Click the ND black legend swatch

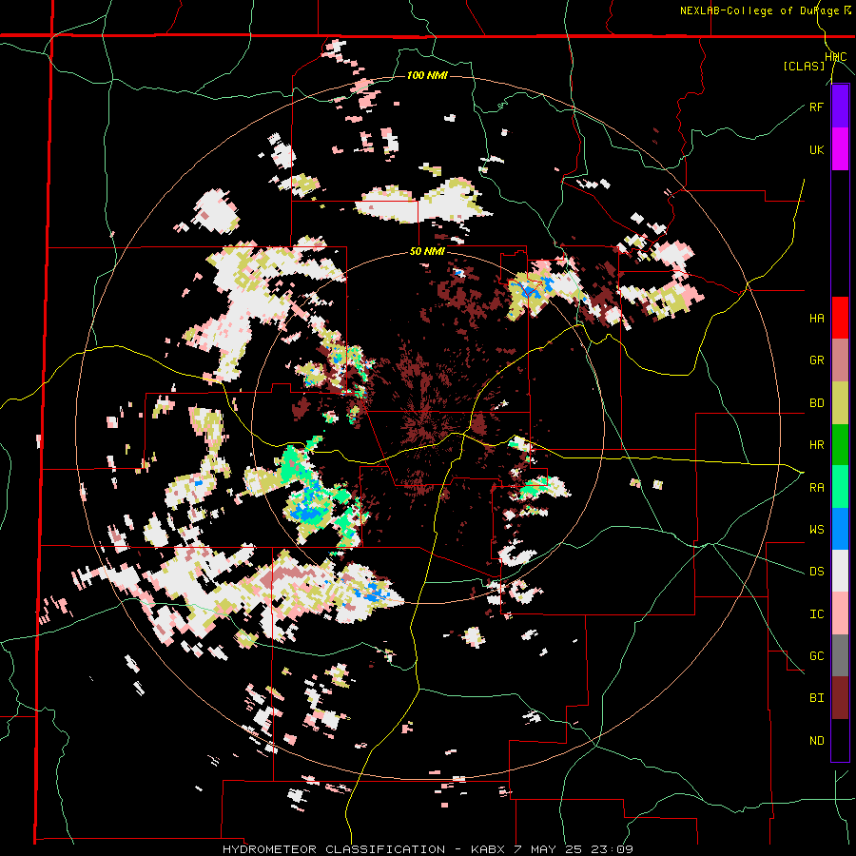pyautogui.click(x=840, y=740)
